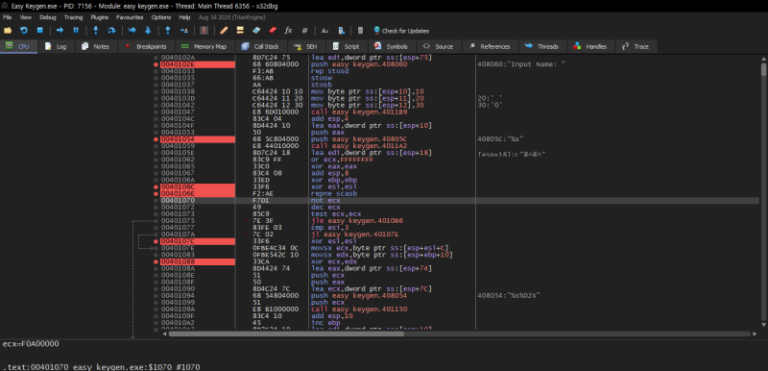Switch to the Handles tab

(x=590, y=46)
